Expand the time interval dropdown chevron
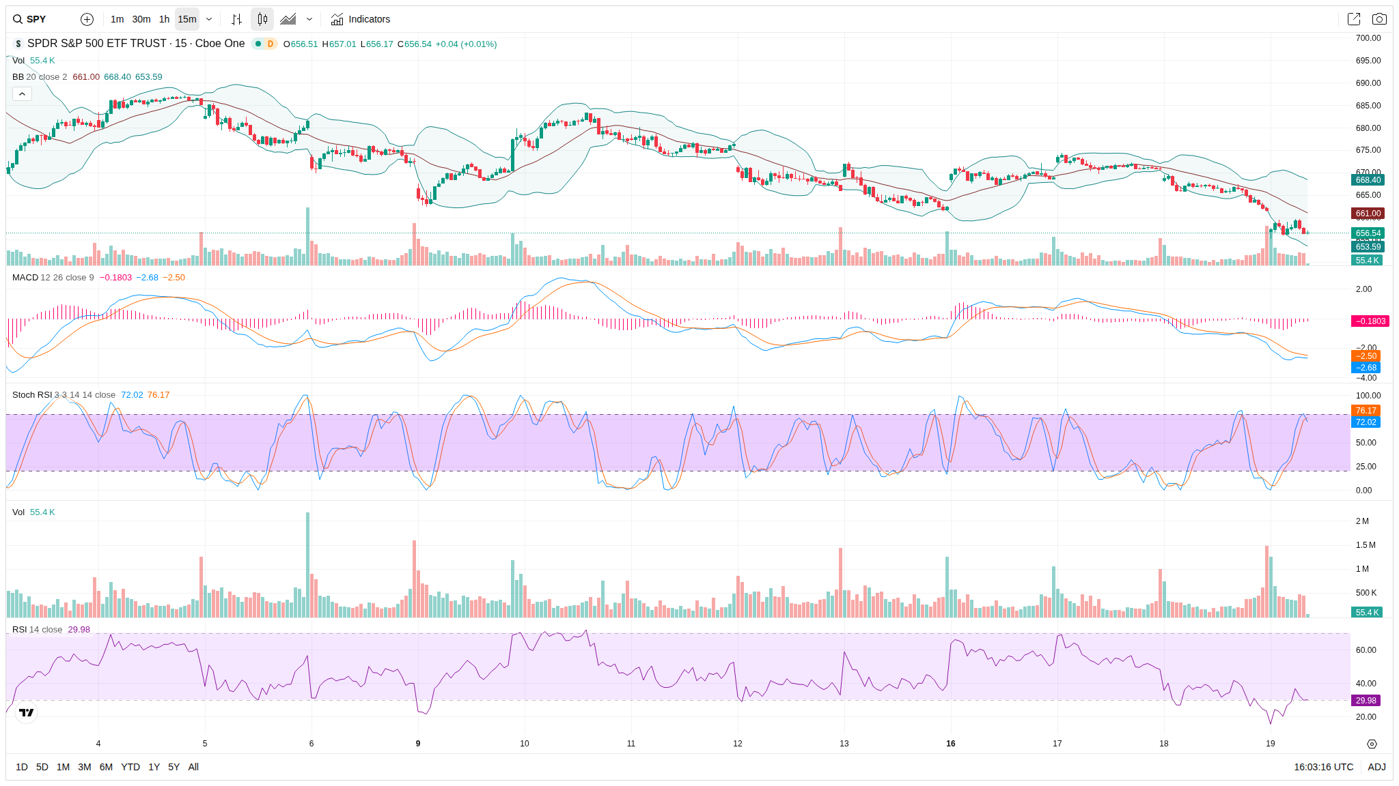 209,19
